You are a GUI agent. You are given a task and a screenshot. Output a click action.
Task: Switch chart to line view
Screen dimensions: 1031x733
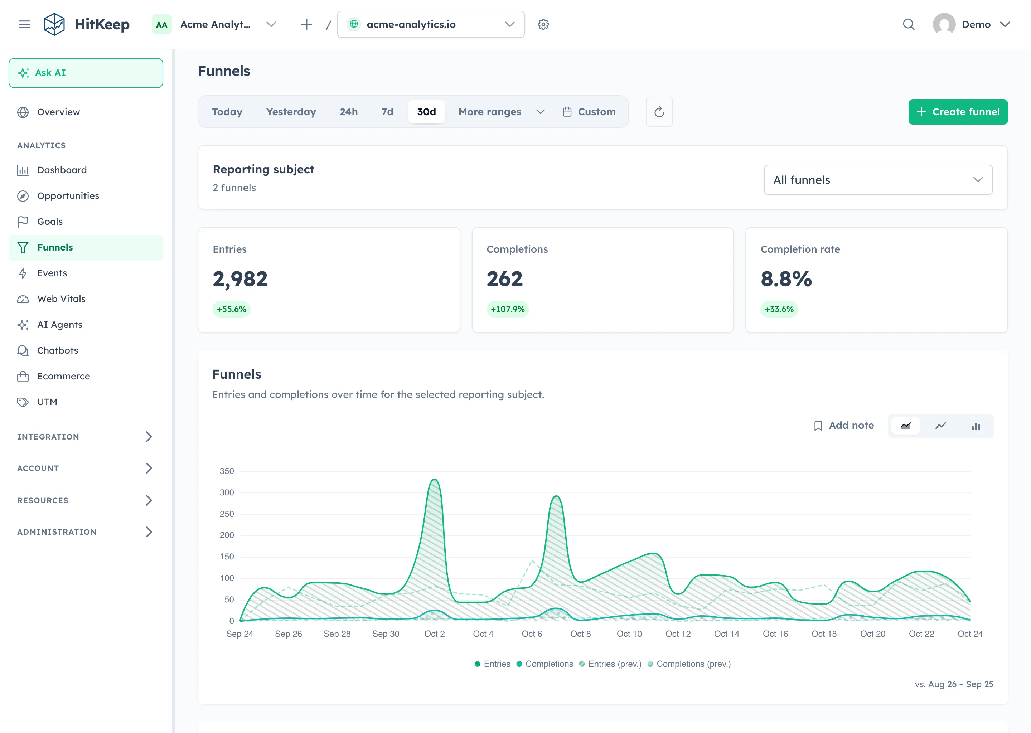(941, 426)
